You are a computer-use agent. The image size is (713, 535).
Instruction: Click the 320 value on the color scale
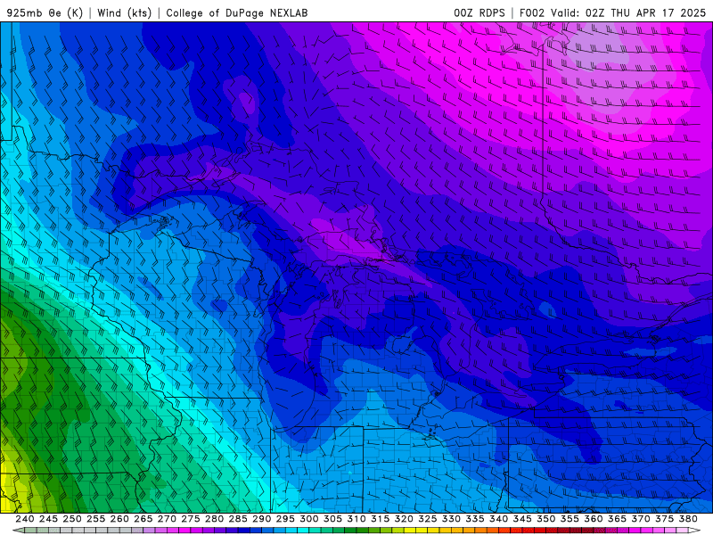tap(404, 519)
